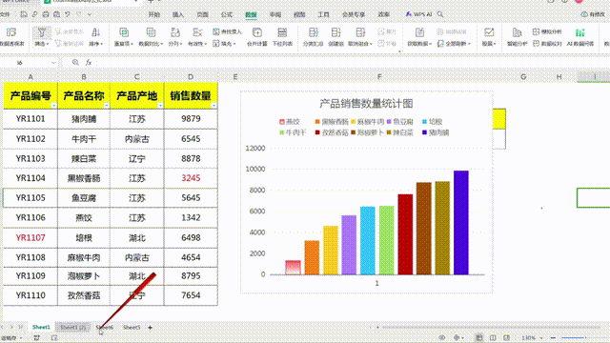Open filter dropdown on 产品编号 header
This screenshot has width=610, height=343.
(54, 106)
